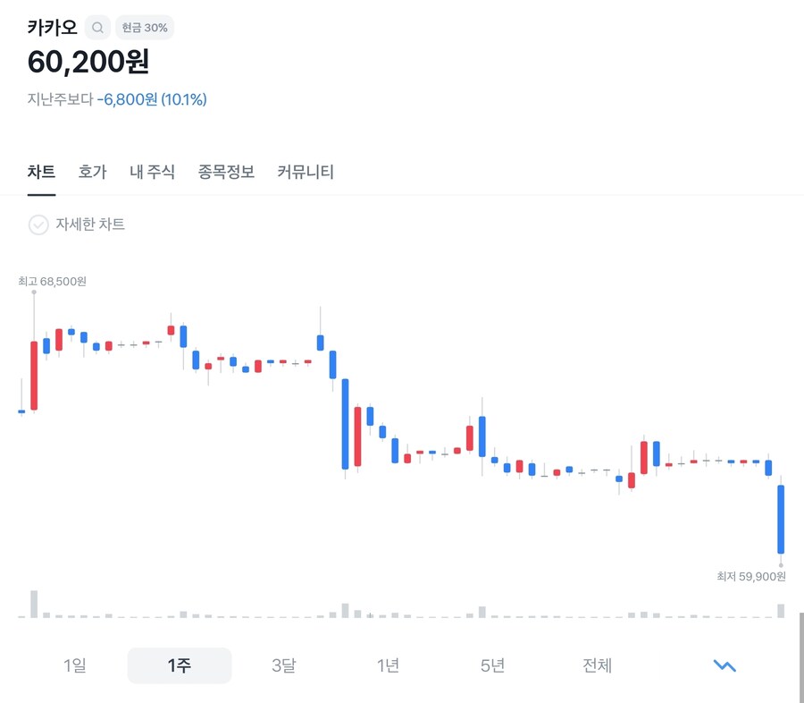804x703 pixels.
Task: Select the 차트 tab
Action: click(41, 172)
